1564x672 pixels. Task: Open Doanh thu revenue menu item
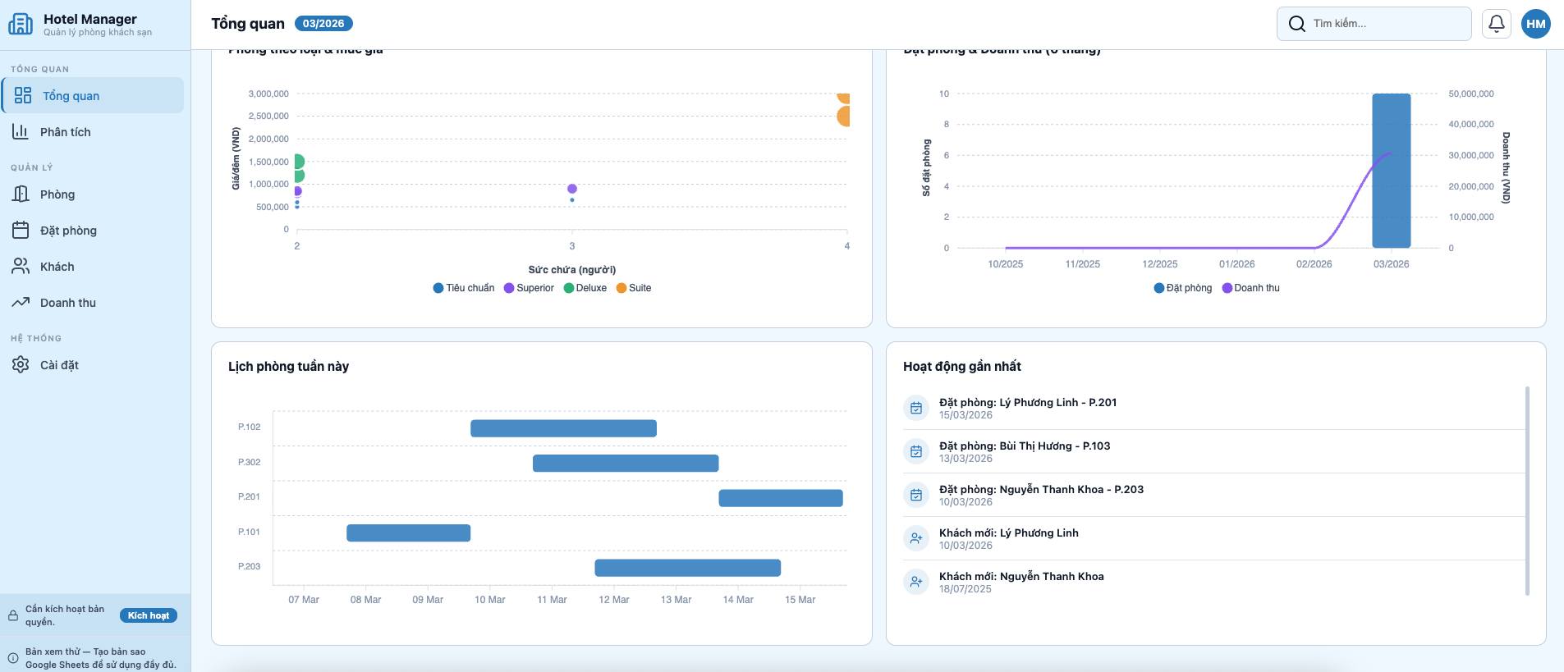[x=67, y=303]
